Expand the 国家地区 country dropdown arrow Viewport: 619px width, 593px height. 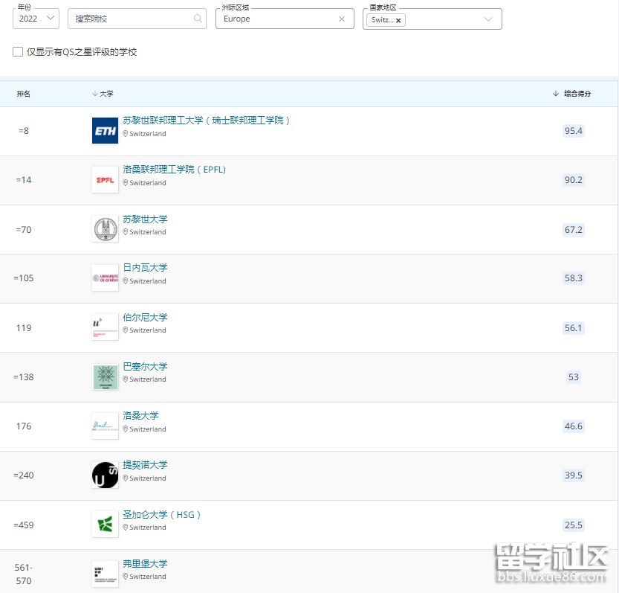tap(488, 19)
